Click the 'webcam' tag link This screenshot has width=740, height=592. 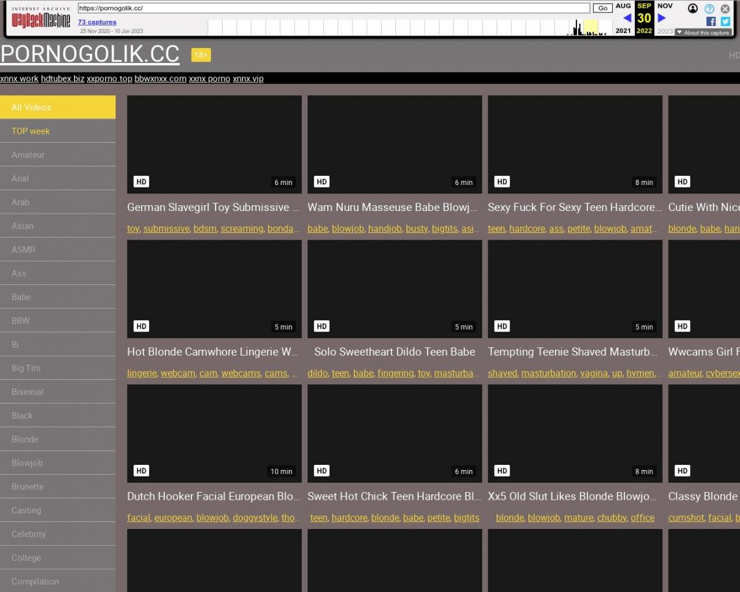tap(178, 373)
